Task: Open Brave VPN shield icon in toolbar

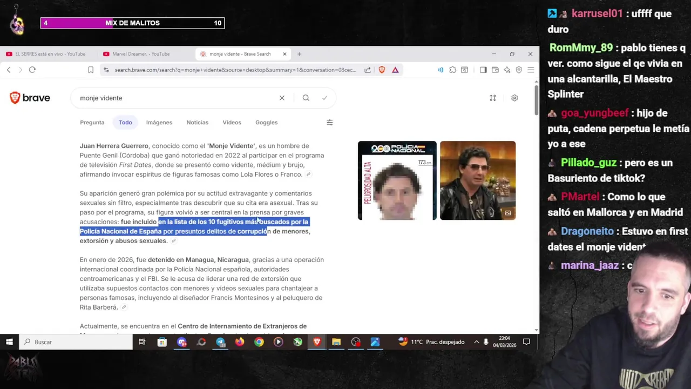Action: pos(519,70)
